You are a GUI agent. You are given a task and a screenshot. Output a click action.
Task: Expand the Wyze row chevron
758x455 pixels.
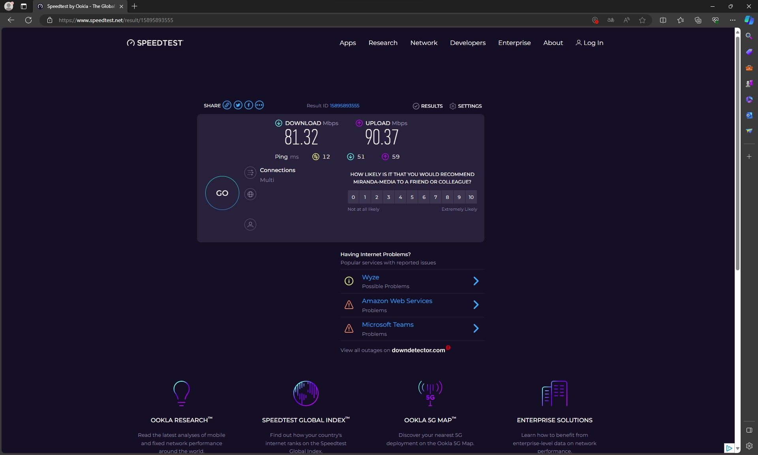point(476,281)
